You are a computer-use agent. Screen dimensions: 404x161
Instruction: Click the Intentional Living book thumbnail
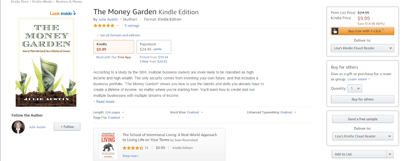pos(108,145)
